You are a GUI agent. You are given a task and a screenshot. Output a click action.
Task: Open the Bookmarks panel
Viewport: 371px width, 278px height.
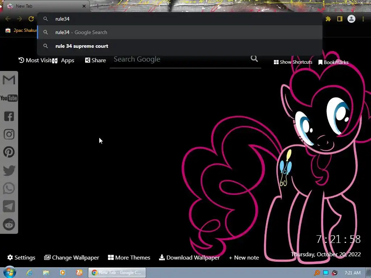click(333, 62)
